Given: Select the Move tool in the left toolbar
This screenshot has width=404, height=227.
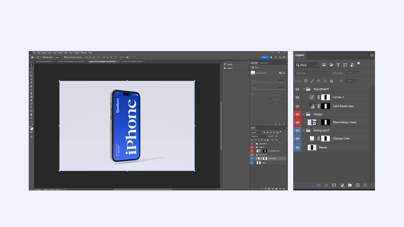Looking at the screenshot, I should pyautogui.click(x=31, y=65).
